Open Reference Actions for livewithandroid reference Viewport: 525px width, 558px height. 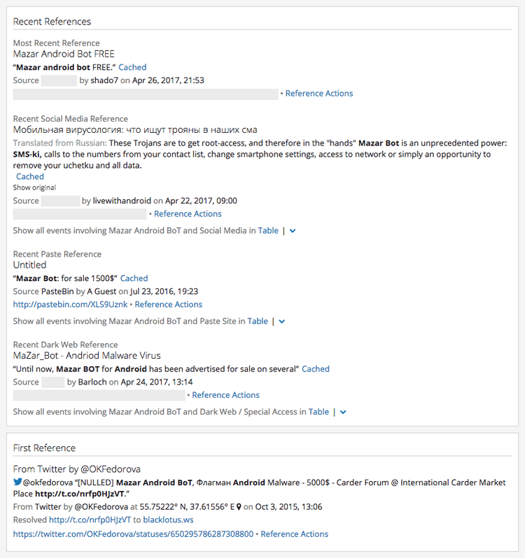tap(188, 214)
